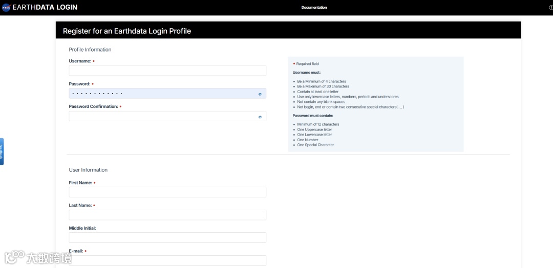Image resolution: width=553 pixels, height=268 pixels.
Task: Click the 'Last Name:' field label
Action: coord(80,205)
